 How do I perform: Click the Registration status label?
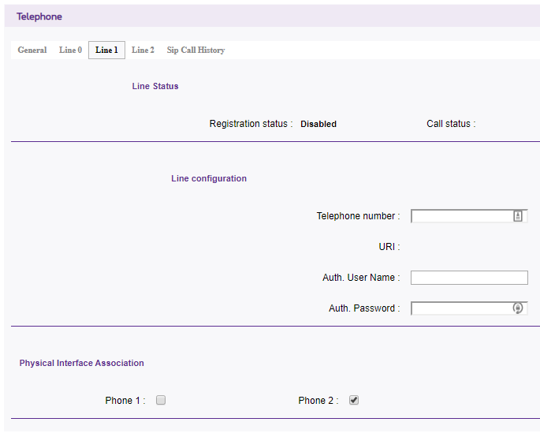[x=251, y=124]
